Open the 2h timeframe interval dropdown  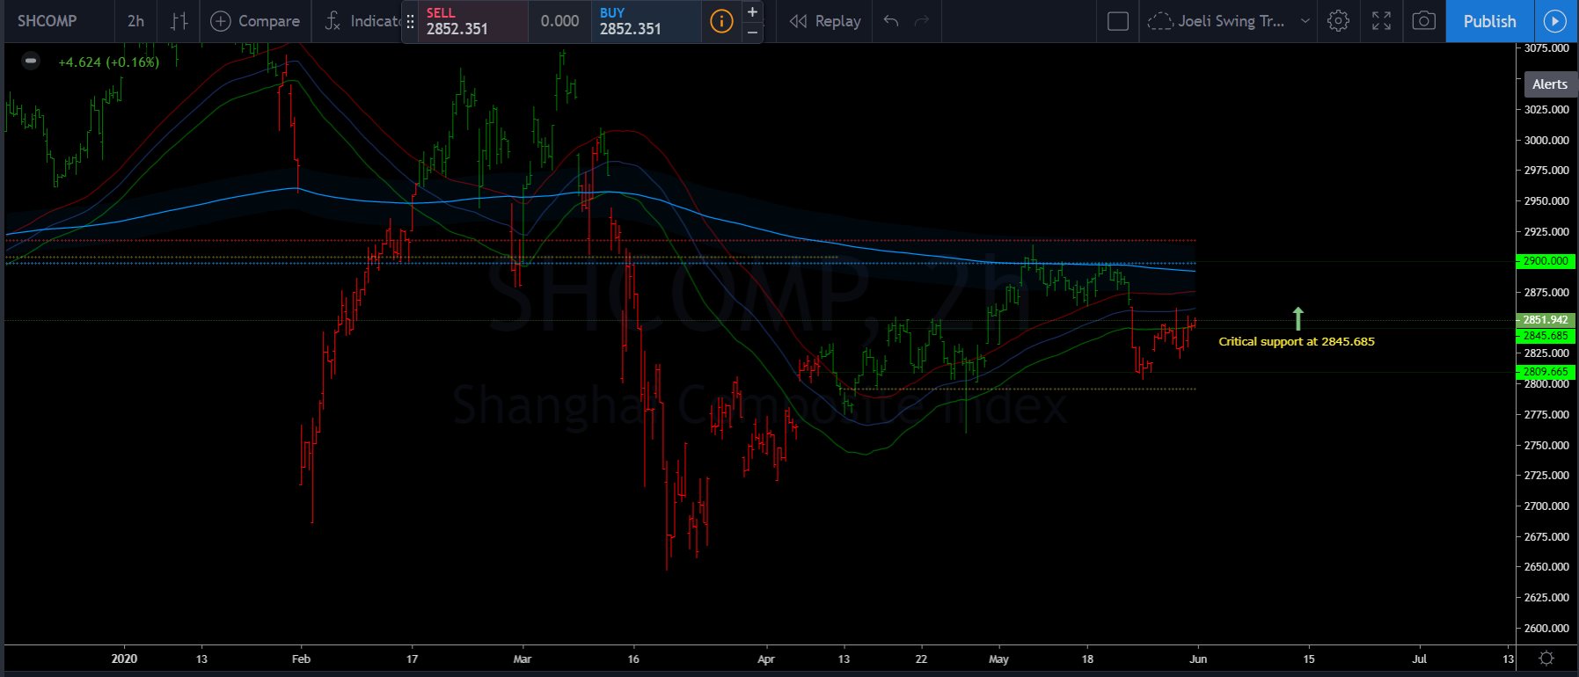tap(135, 21)
